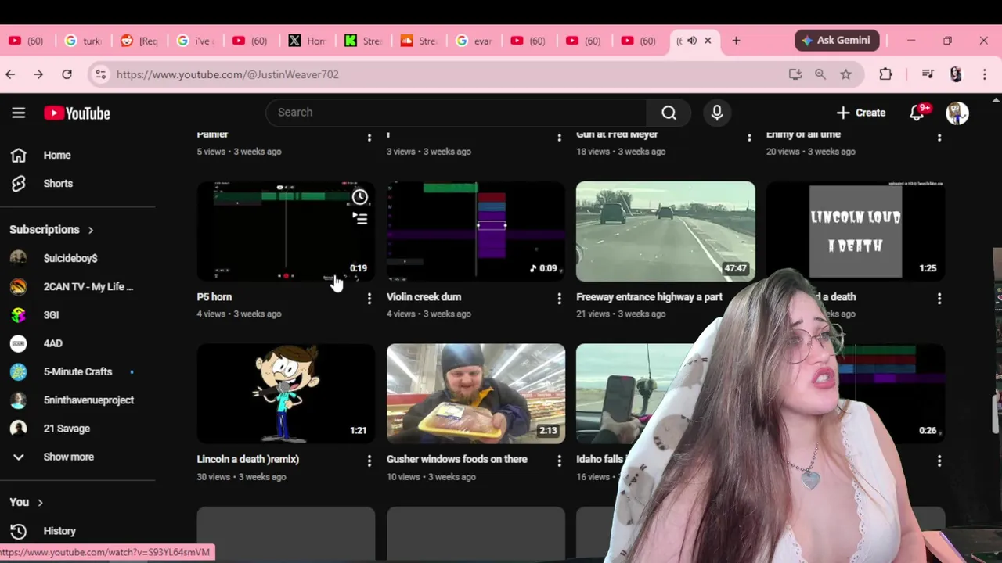1002x563 pixels.
Task: Mute the active tab's audio icon
Action: [x=692, y=41]
